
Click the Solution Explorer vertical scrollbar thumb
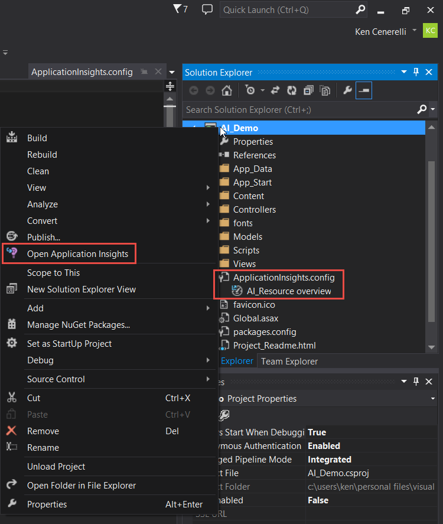(432, 241)
